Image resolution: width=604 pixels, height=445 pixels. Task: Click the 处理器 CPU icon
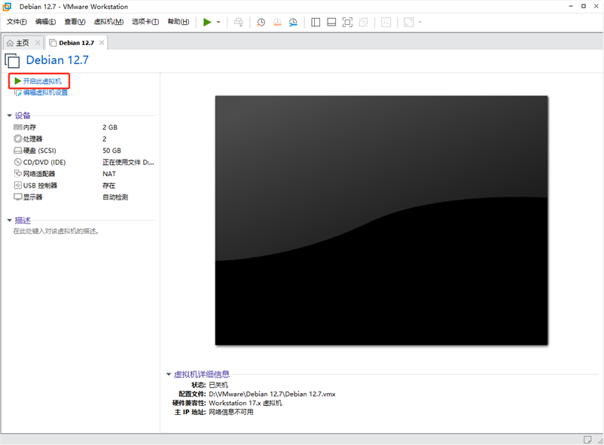(x=18, y=139)
